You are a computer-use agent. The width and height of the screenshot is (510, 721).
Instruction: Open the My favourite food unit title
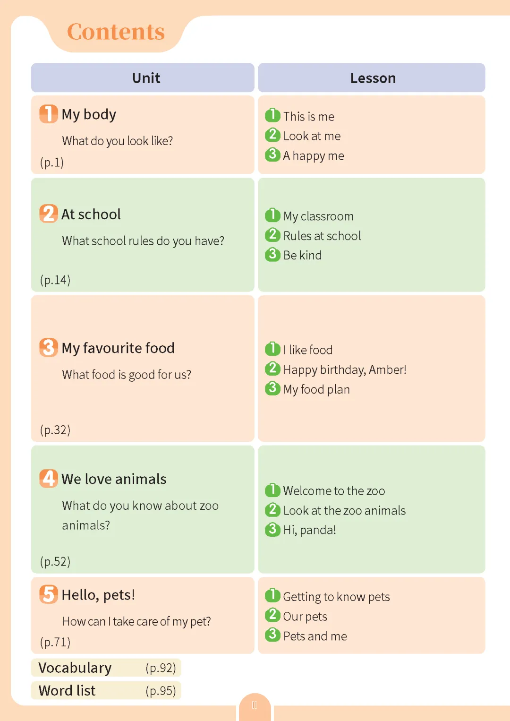click(118, 348)
